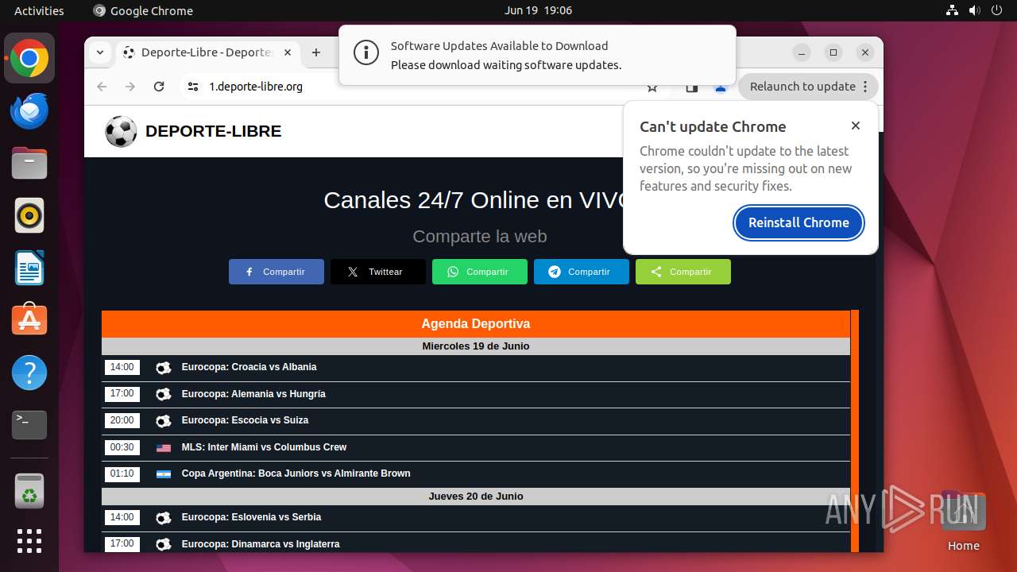Open the Help icon in dock

click(x=29, y=373)
